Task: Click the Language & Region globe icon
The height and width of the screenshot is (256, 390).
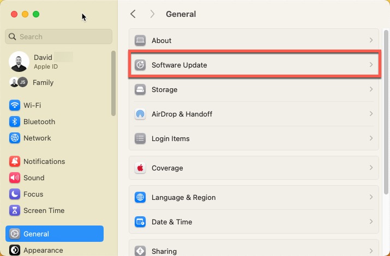Action: click(x=140, y=197)
